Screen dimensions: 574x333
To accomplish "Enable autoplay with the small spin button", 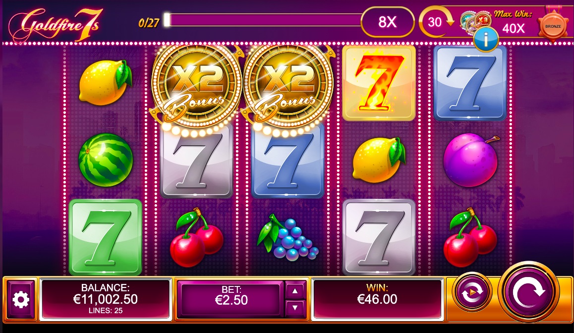I will [x=472, y=292].
